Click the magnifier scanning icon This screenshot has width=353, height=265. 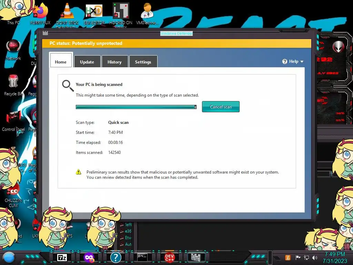(x=68, y=86)
